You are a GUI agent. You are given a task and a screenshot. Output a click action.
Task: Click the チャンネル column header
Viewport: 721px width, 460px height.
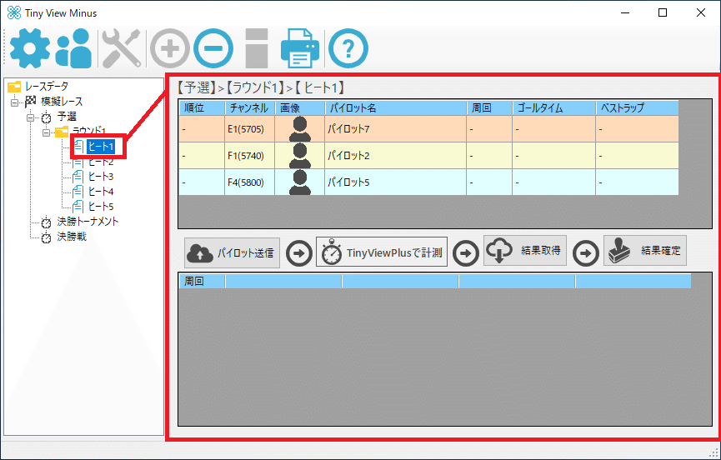pos(250,108)
